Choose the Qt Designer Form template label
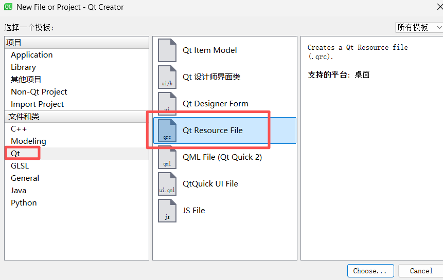Viewport: 443px width, 280px height. point(216,104)
